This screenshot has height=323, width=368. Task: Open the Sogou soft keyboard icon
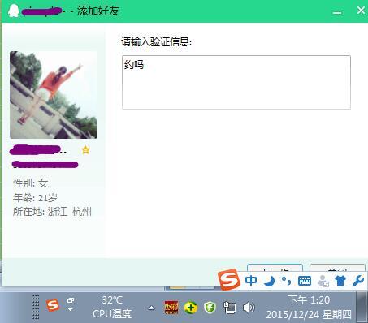[305, 281]
